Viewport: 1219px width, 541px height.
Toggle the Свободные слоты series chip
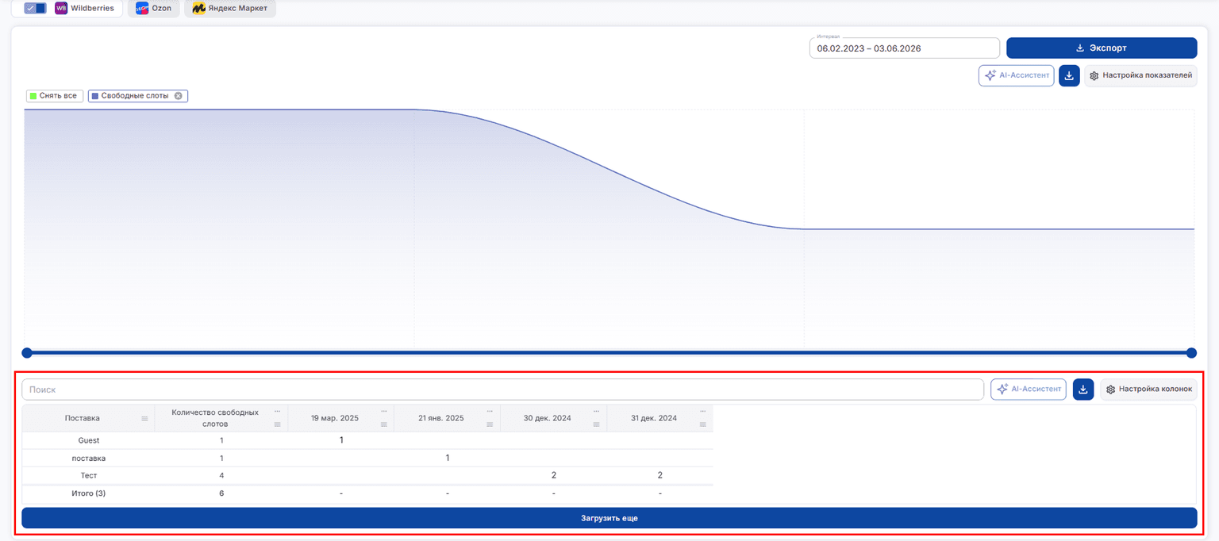(137, 96)
